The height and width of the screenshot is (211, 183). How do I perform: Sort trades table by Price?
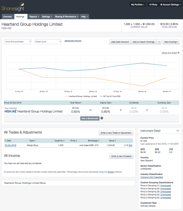(x=74, y=141)
